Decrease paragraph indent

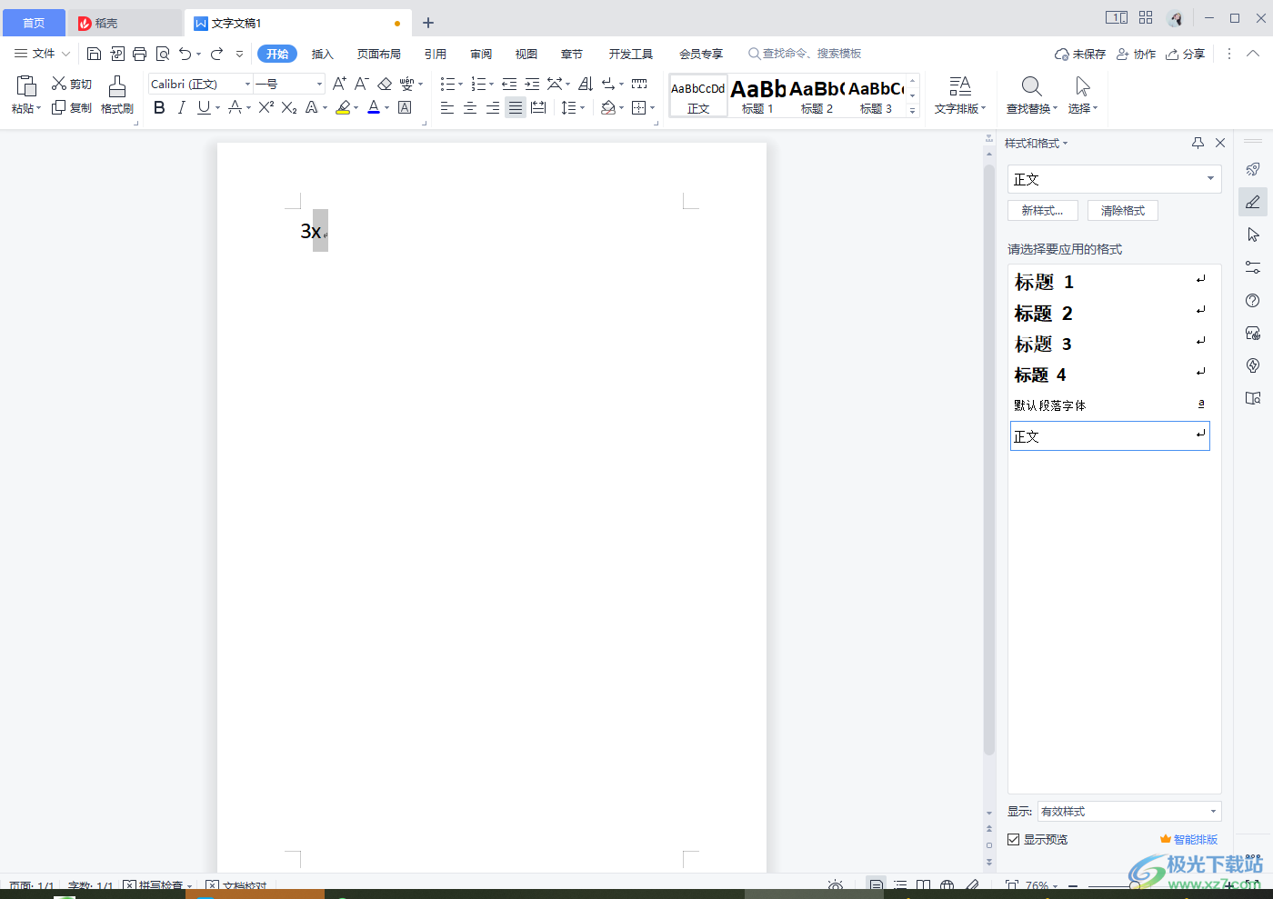pyautogui.click(x=509, y=84)
